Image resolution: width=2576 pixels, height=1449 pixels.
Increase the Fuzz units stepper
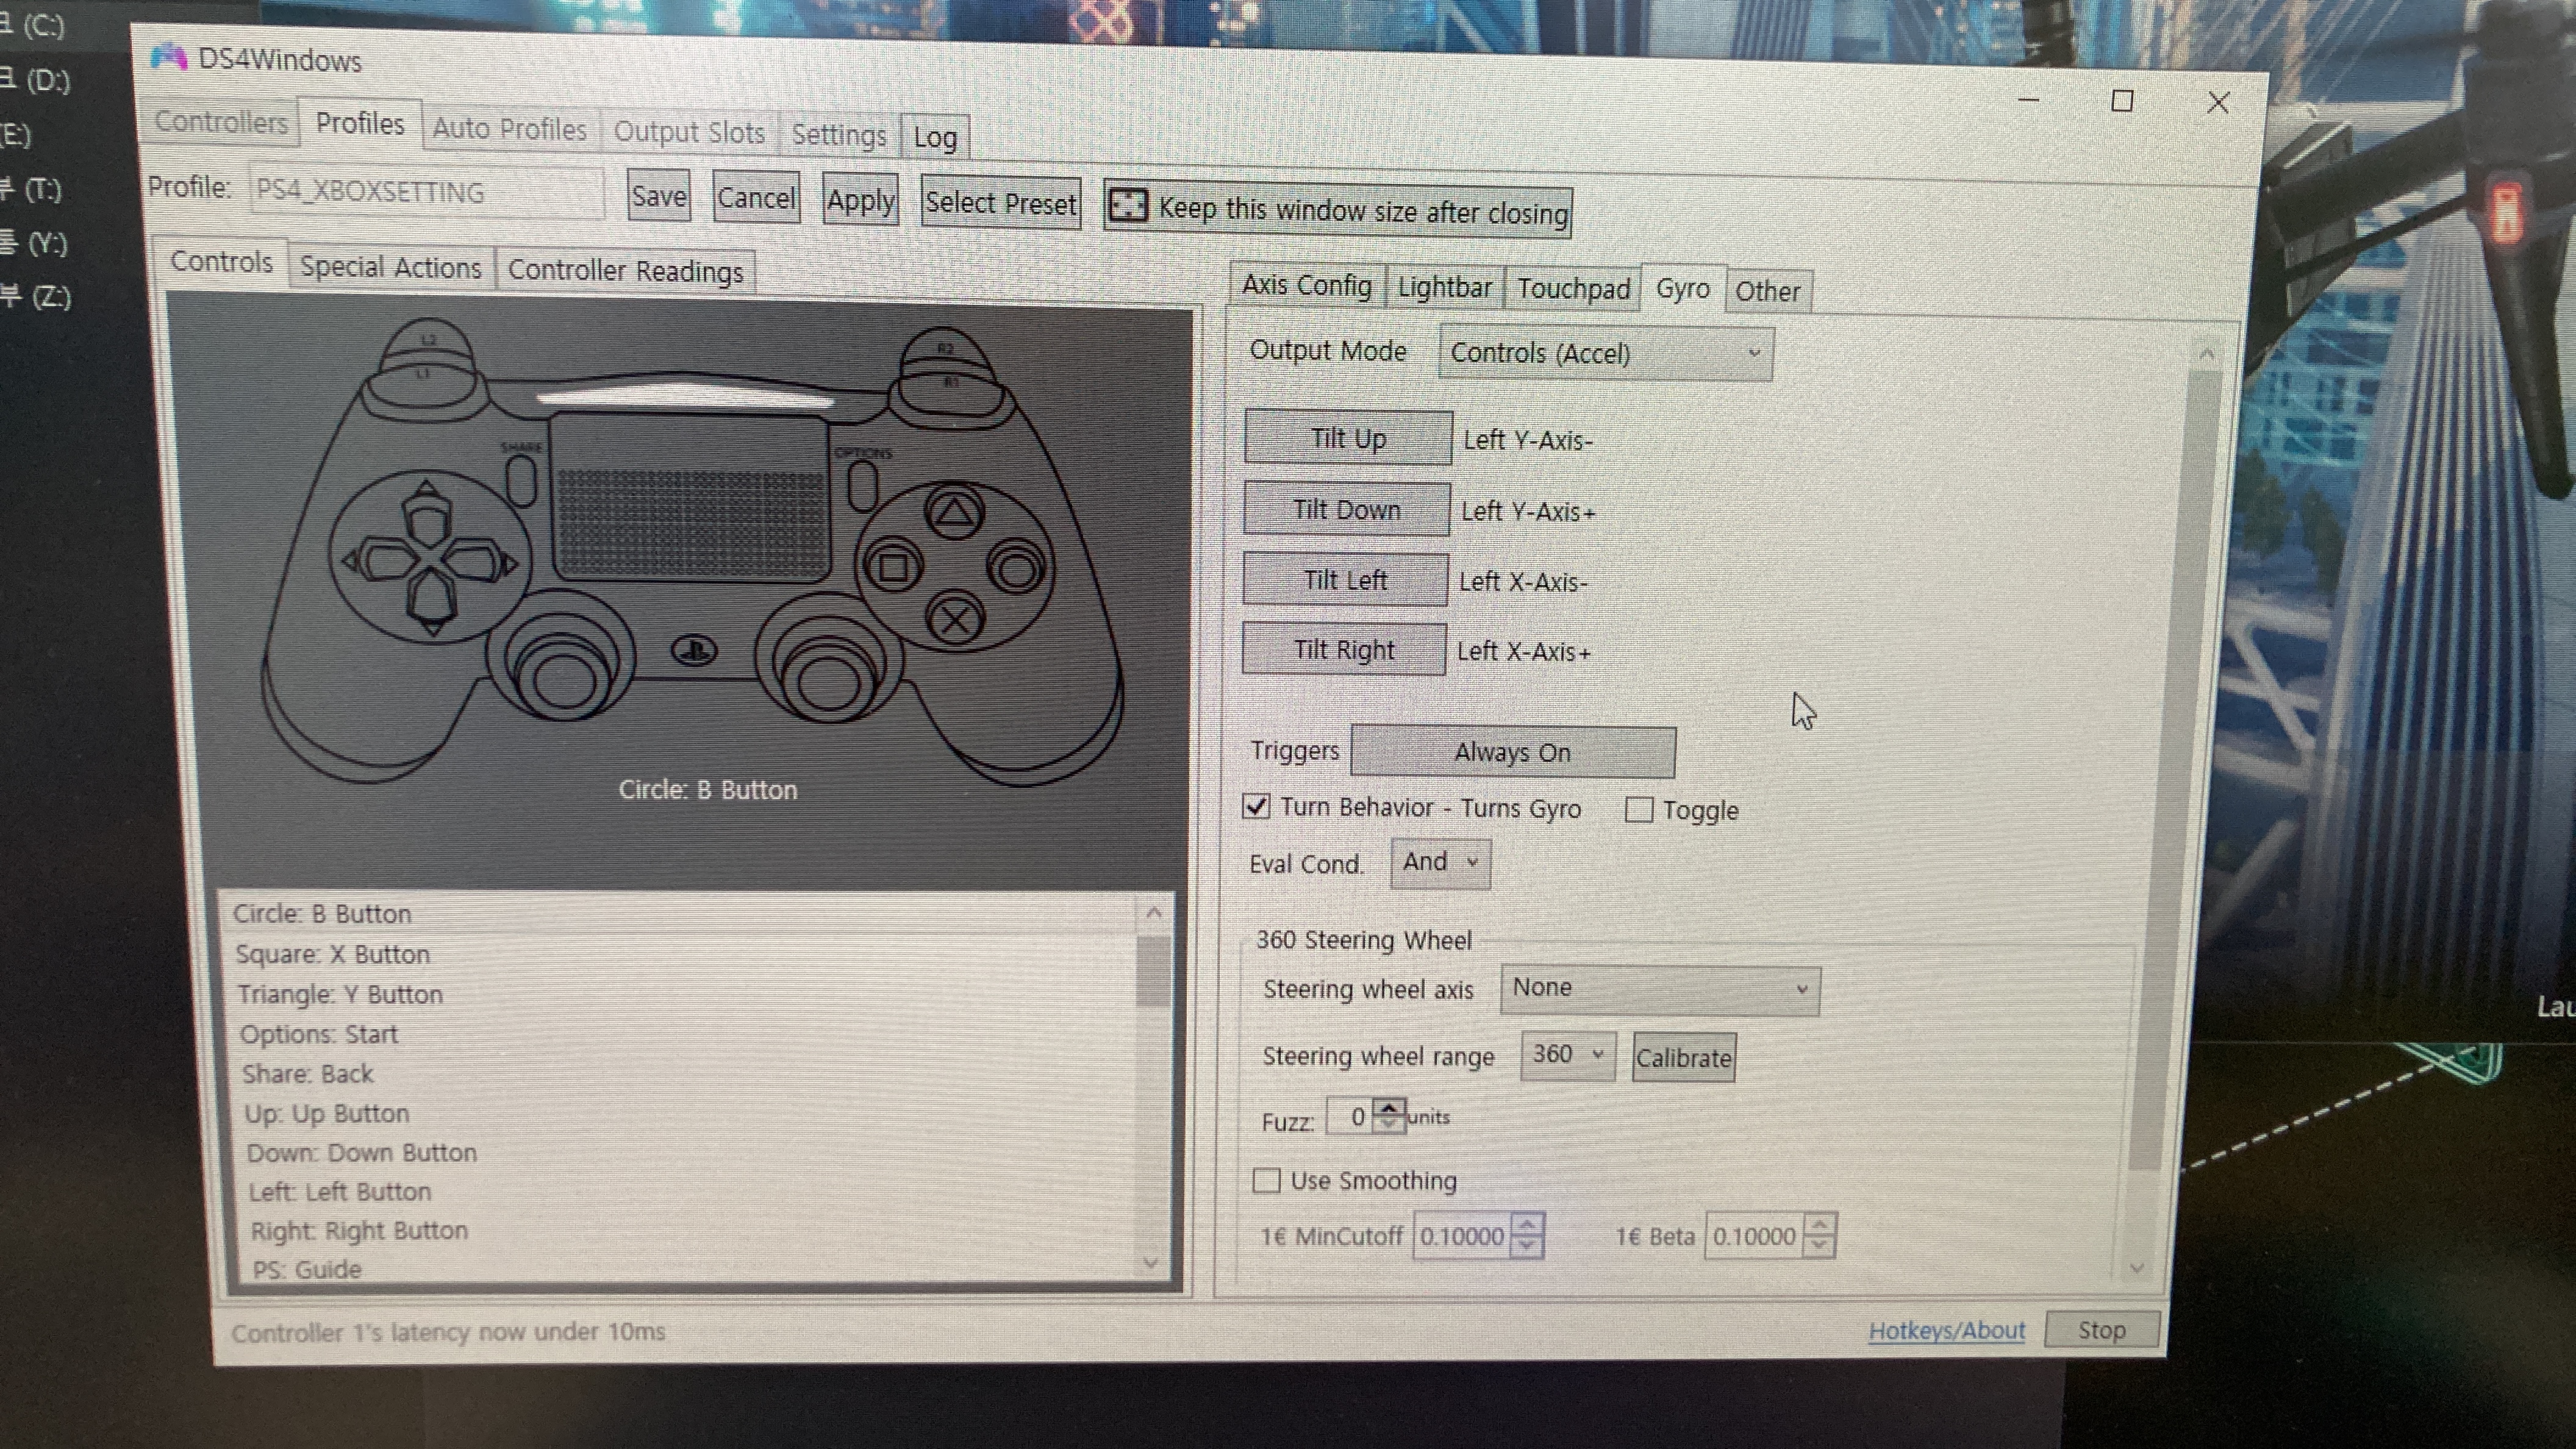(1388, 1108)
